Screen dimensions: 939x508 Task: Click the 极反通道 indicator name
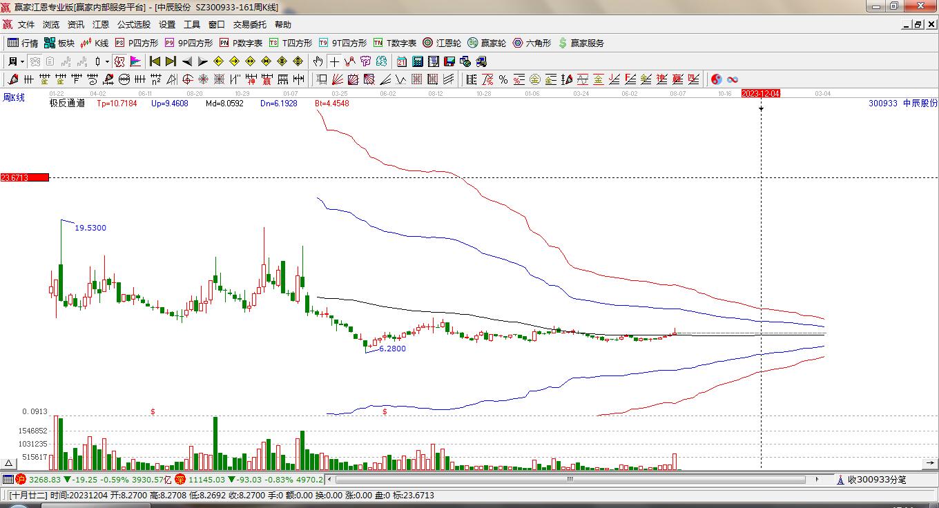pyautogui.click(x=67, y=104)
